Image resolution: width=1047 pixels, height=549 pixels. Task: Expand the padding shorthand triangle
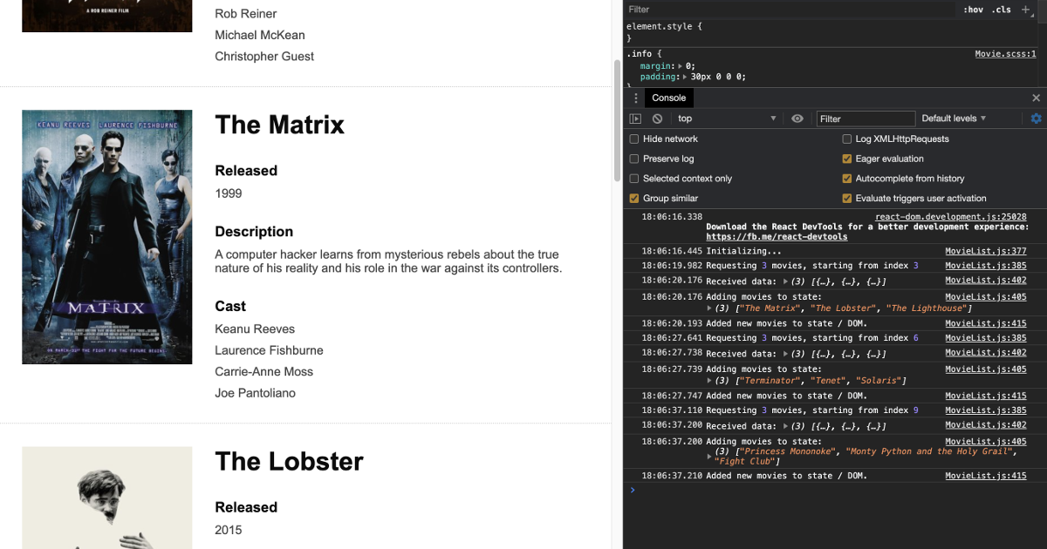click(687, 77)
